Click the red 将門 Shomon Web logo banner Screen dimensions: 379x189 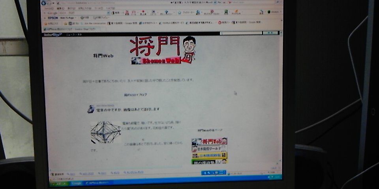[163, 50]
